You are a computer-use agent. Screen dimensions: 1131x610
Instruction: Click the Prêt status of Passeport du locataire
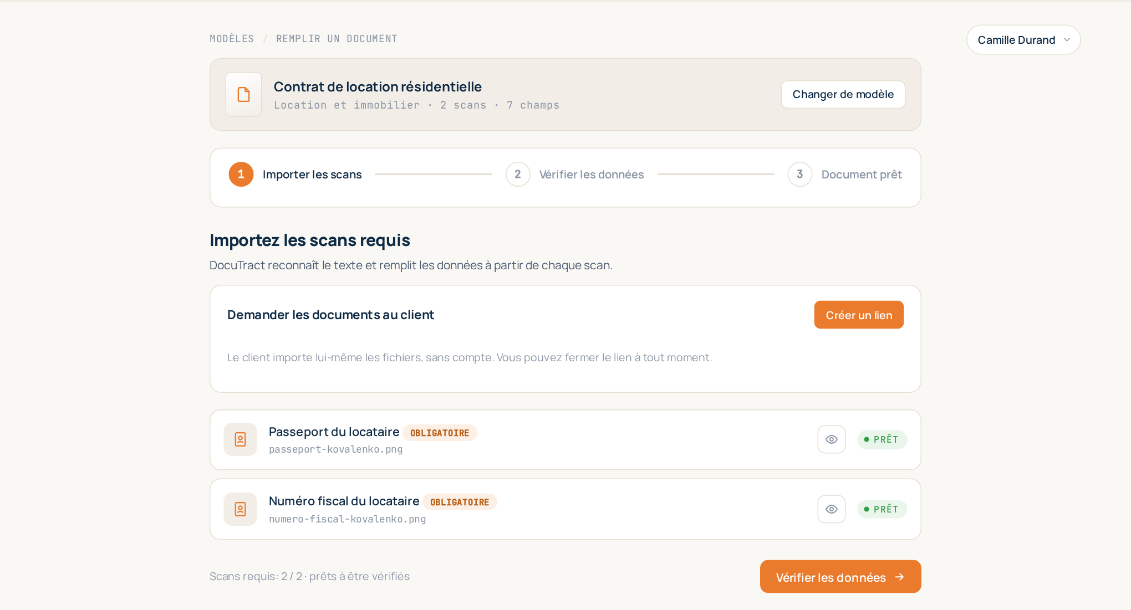(x=882, y=439)
